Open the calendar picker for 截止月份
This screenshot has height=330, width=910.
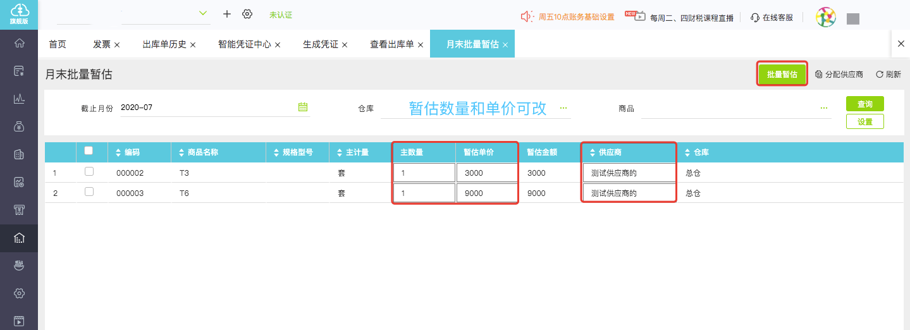(302, 107)
